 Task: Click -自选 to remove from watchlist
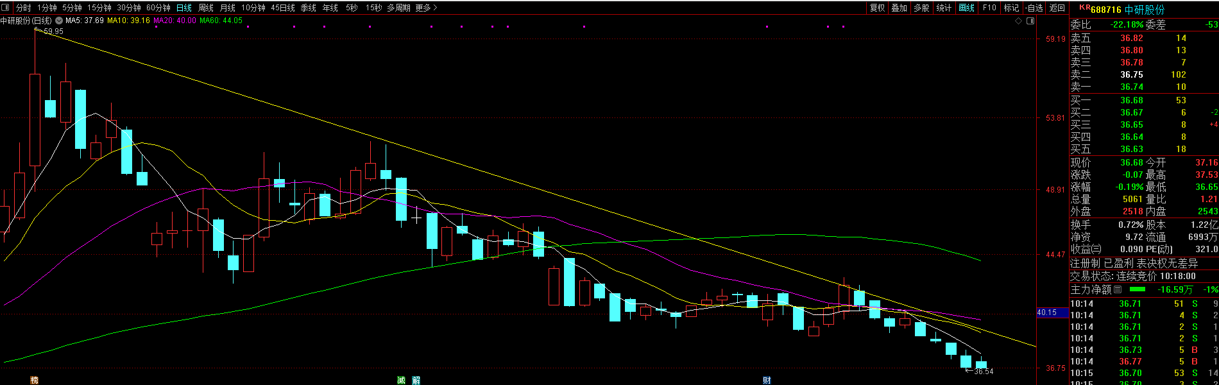(1034, 8)
